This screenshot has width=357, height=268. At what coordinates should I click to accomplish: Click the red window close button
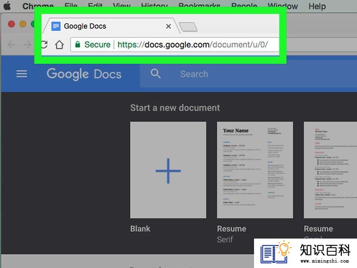tap(11, 24)
